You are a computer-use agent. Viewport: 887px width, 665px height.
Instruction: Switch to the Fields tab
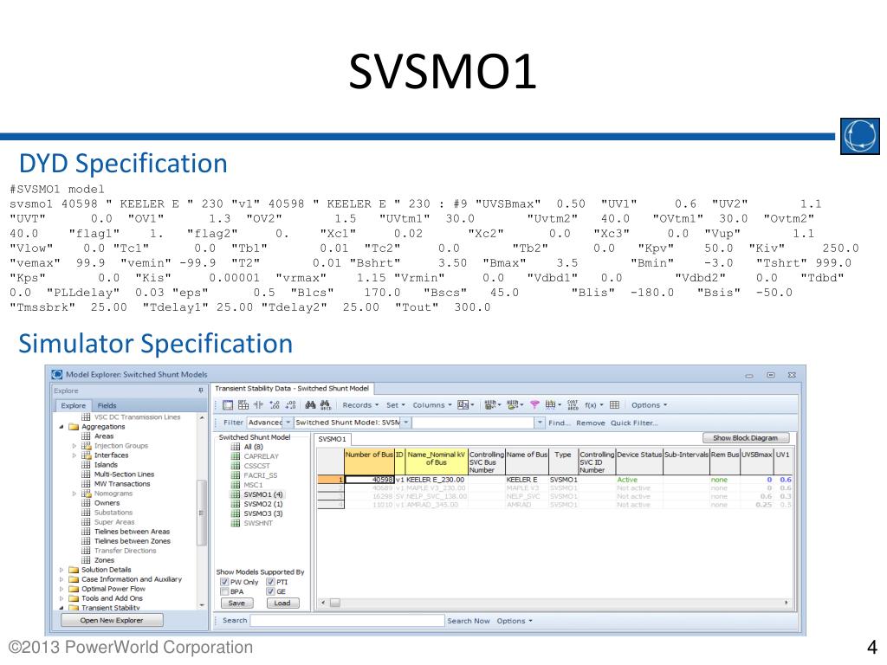pyautogui.click(x=107, y=405)
